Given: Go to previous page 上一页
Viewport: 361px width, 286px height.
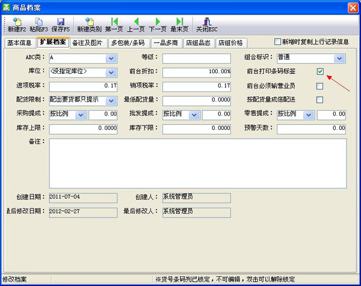Looking at the screenshot, I should (x=136, y=25).
